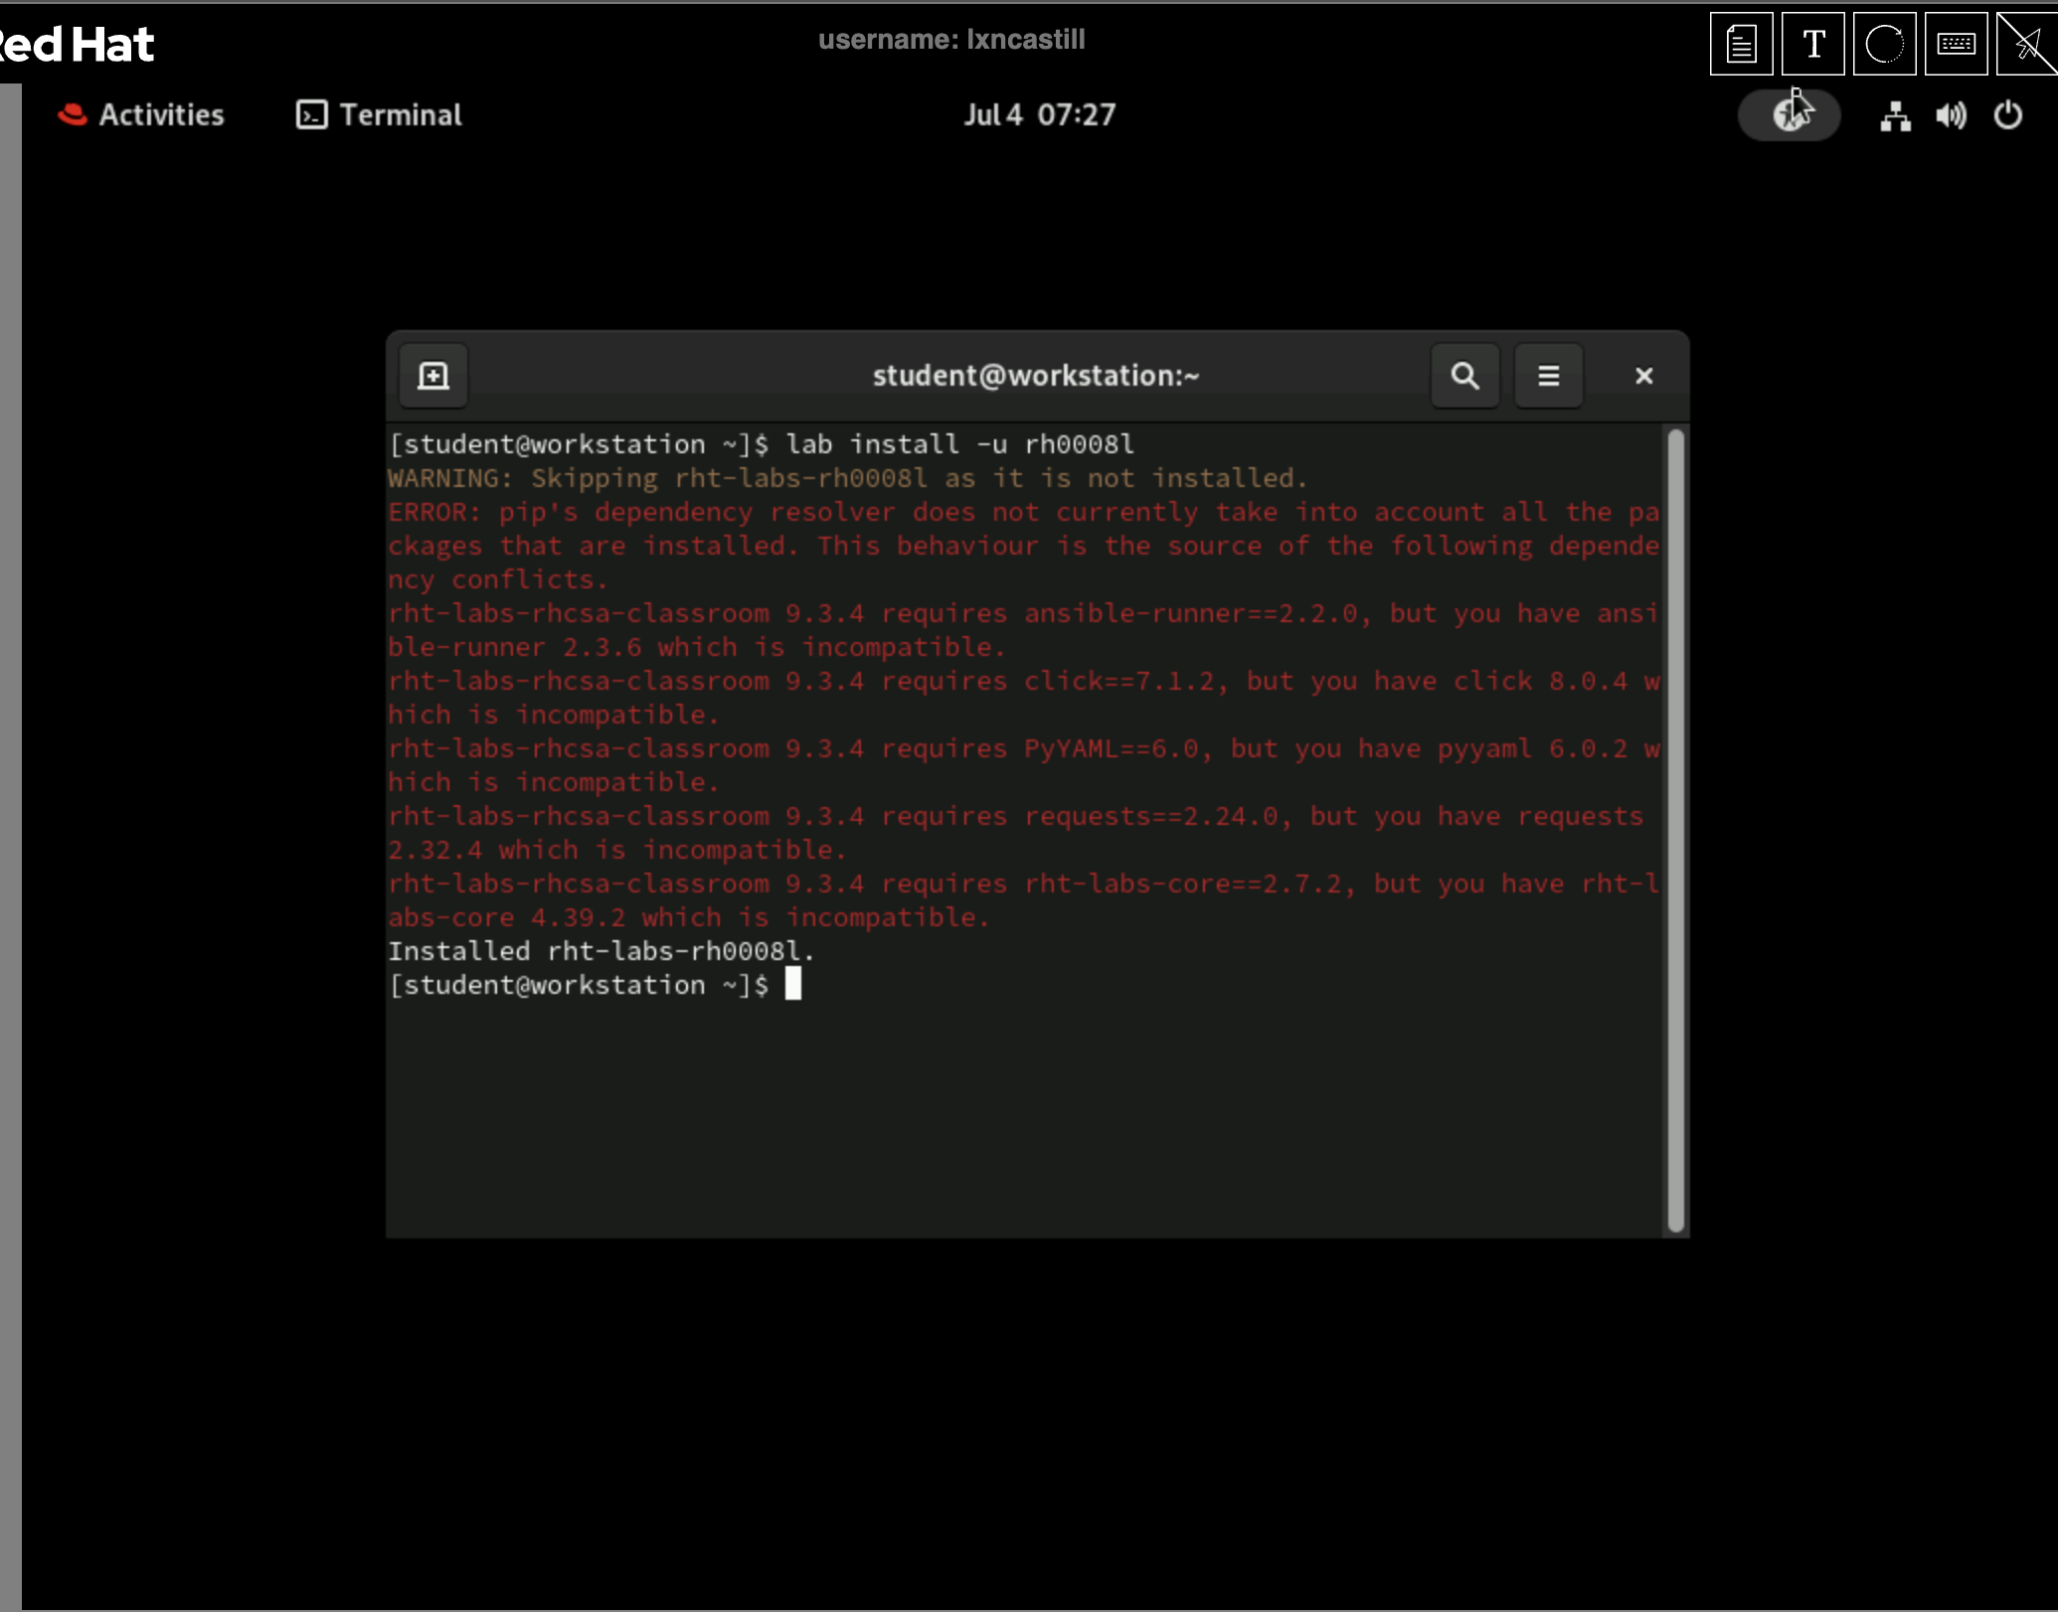Click the Red Hat logo
2058x1612 pixels.
click(76, 44)
